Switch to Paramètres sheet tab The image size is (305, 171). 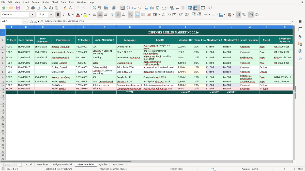[x=42, y=164]
